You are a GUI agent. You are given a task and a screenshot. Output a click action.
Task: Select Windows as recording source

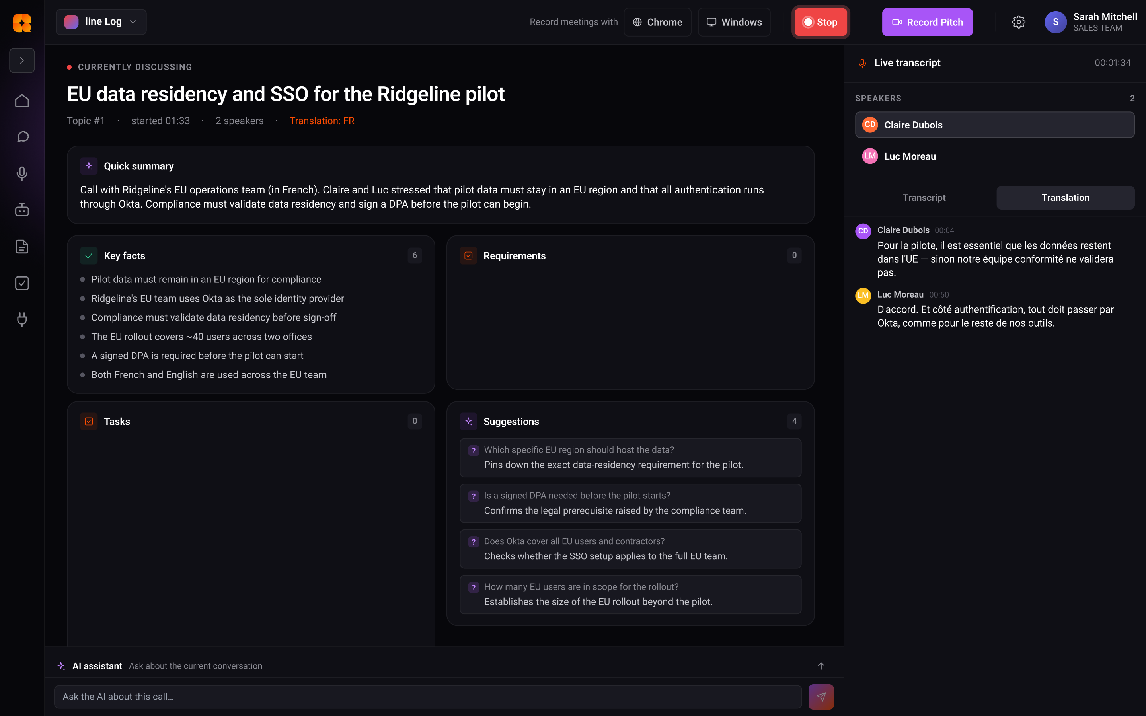(734, 22)
